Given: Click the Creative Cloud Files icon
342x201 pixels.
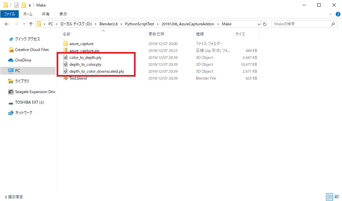Looking at the screenshot, I should (x=11, y=50).
